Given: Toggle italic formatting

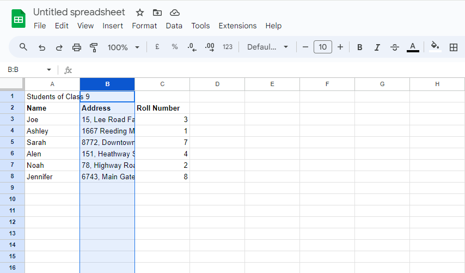Looking at the screenshot, I should [x=377, y=47].
